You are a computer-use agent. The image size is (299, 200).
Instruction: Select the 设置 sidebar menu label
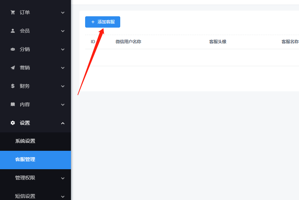pos(25,123)
